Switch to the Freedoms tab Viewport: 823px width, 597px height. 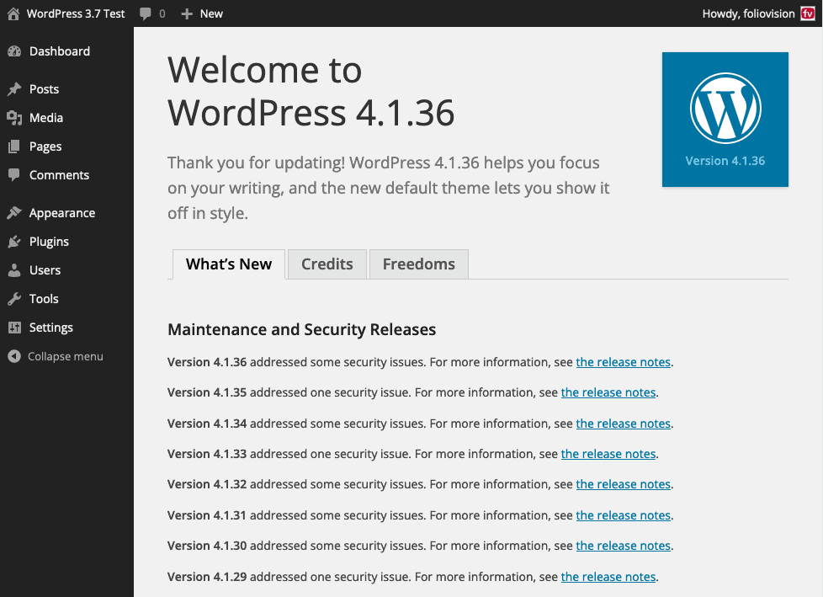click(419, 264)
